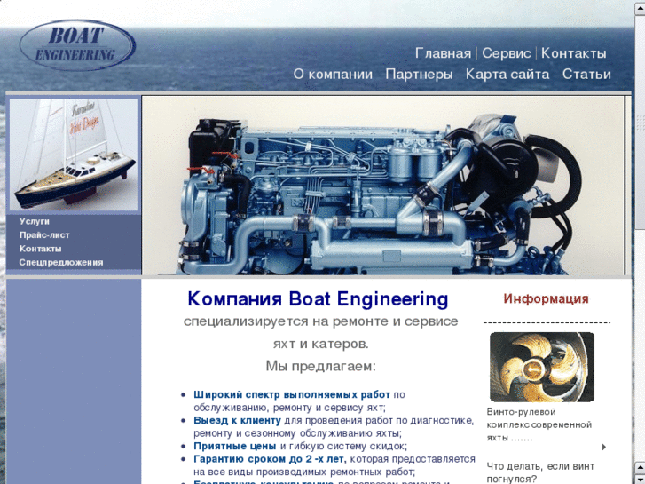Select Услуги in the left sidebar
This screenshot has width=645, height=484.
34,221
